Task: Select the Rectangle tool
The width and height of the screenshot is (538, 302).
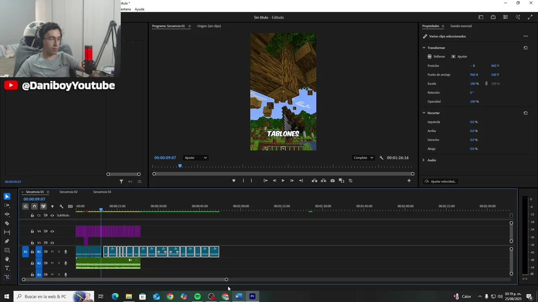Action: [x=7, y=250]
